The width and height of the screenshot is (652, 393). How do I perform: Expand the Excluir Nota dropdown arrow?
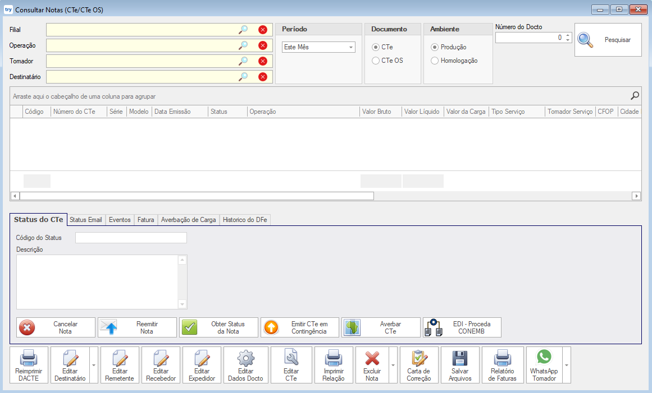393,365
